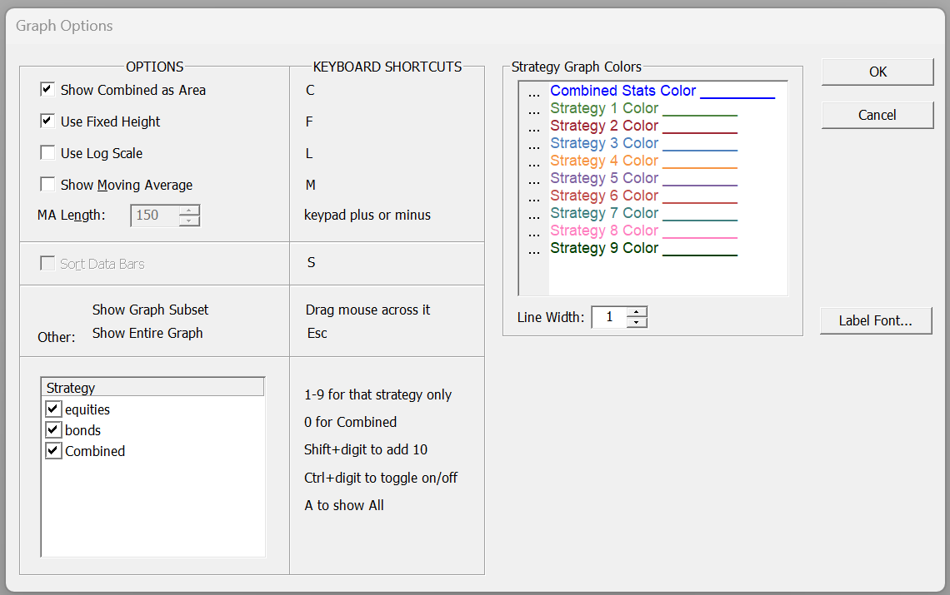Click the ellipsis next to Combined Stats Color
950x595 pixels.
tap(534, 92)
